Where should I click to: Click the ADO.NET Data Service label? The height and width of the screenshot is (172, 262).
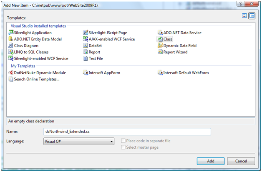182,33
